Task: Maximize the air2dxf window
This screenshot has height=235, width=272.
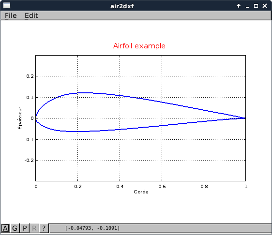Action: 256,6
